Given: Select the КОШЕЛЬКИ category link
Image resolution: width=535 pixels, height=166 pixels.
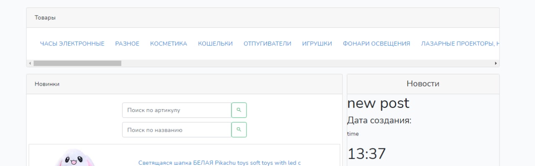Looking at the screenshot, I should click(215, 43).
